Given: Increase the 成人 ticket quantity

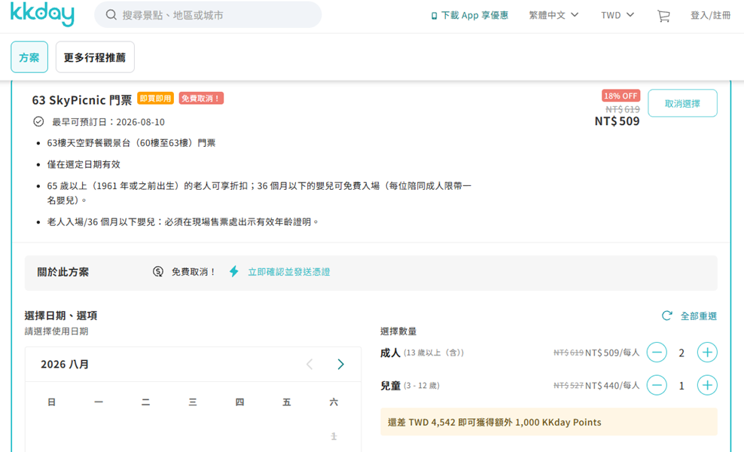Looking at the screenshot, I should pos(707,353).
